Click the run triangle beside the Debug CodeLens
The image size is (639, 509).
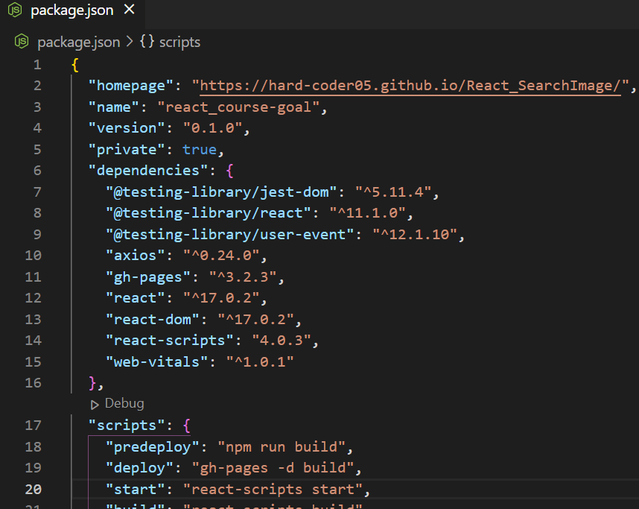pos(94,403)
